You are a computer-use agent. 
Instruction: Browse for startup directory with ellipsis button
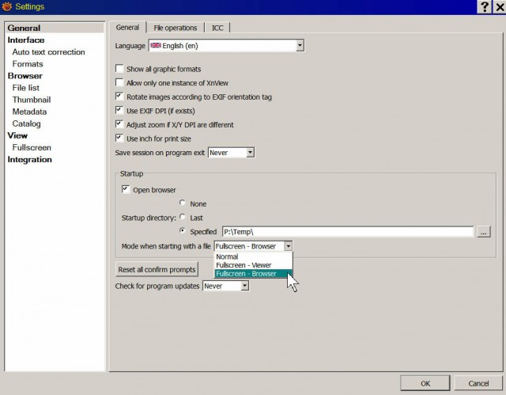(x=483, y=232)
